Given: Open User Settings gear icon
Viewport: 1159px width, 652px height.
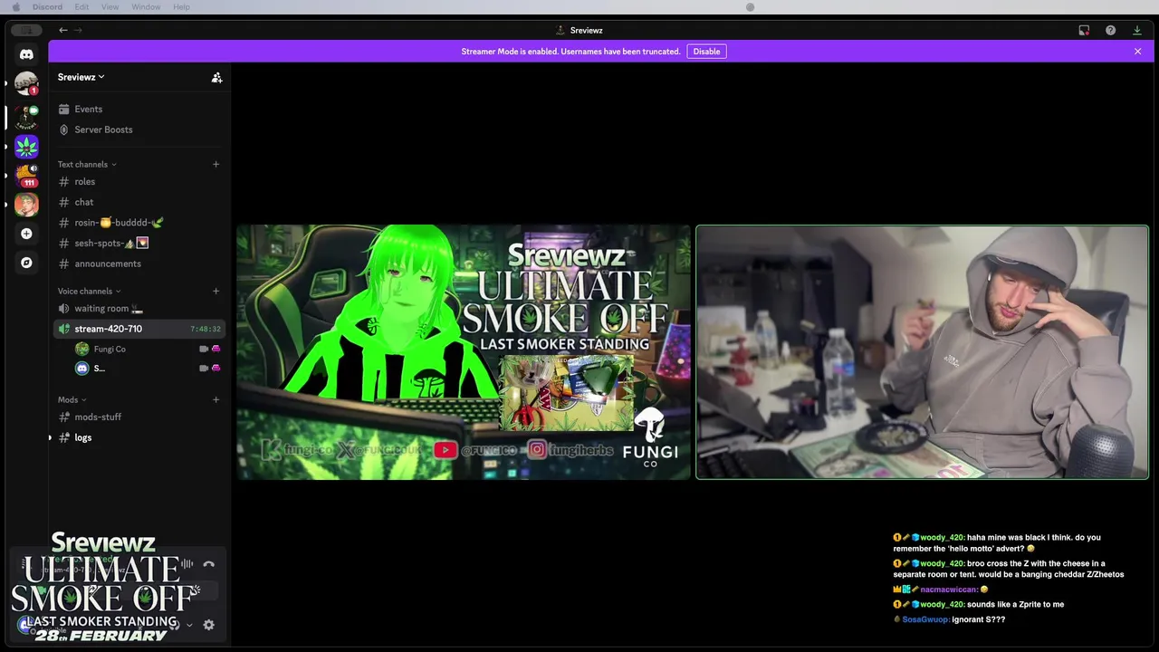Looking at the screenshot, I should [x=209, y=625].
